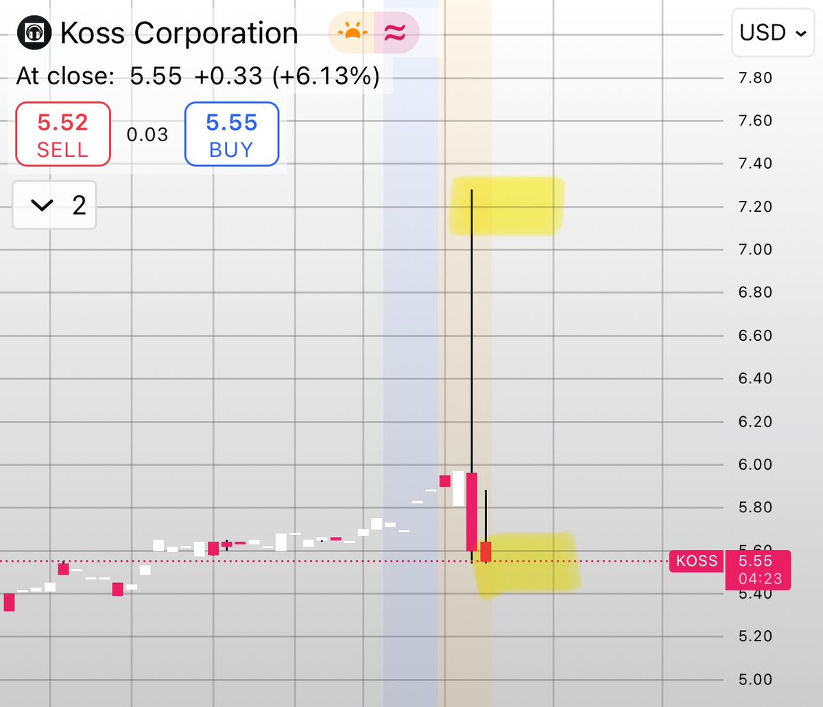Toggle the pink wavy lines session icon
The image size is (823, 707).
(396, 32)
